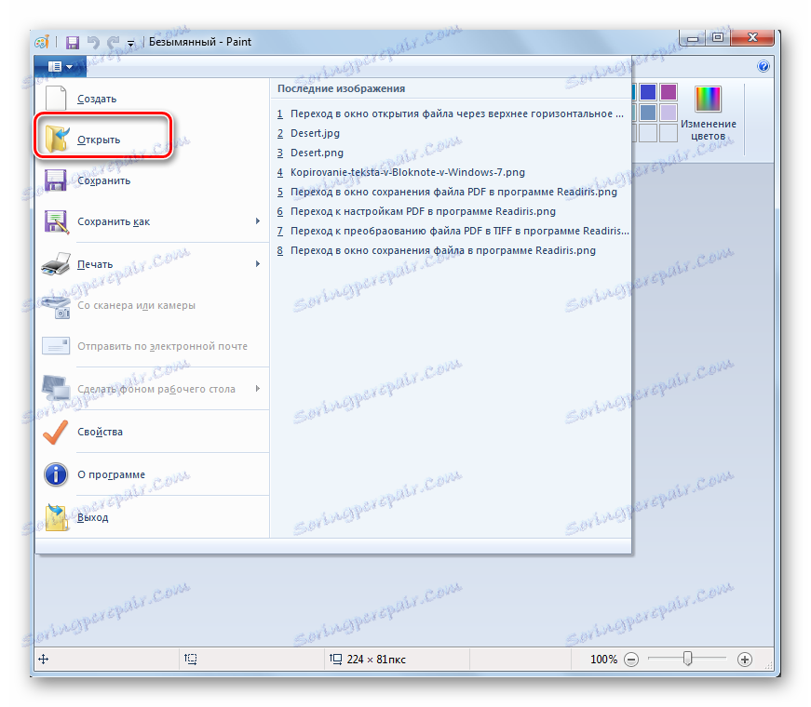Screen dimensions: 811x707
Task: Click the exit folder icon beside Выход
Action: coord(56,517)
